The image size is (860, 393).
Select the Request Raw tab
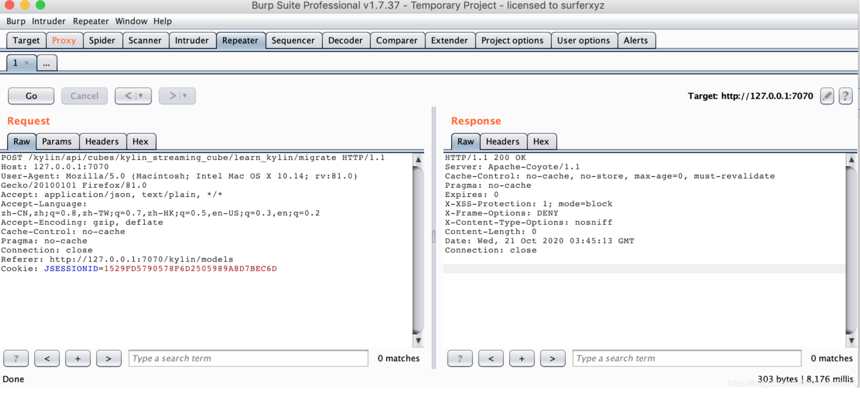click(22, 142)
